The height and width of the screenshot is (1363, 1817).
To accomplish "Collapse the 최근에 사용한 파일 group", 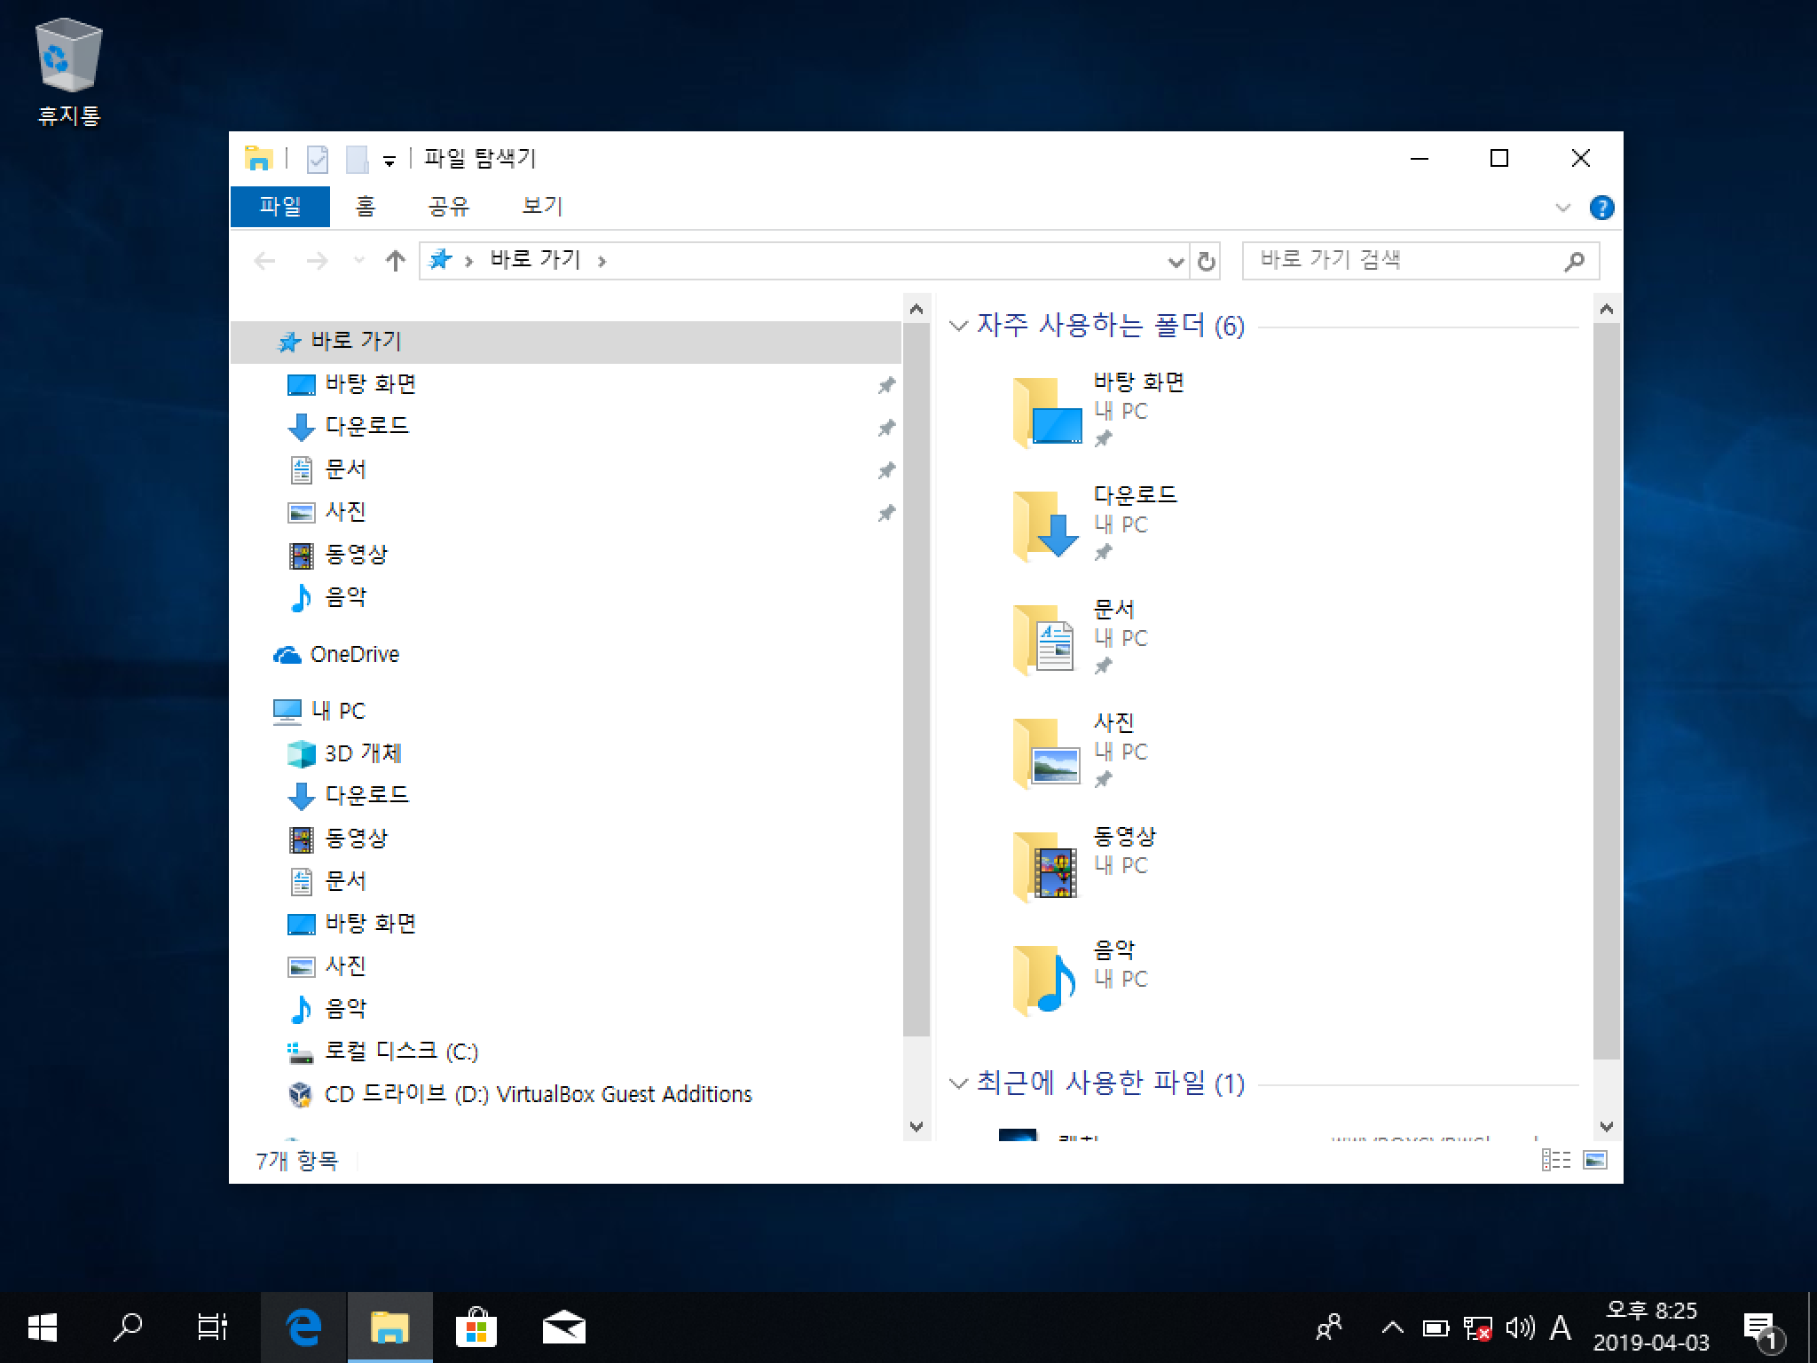I will pyautogui.click(x=958, y=1083).
